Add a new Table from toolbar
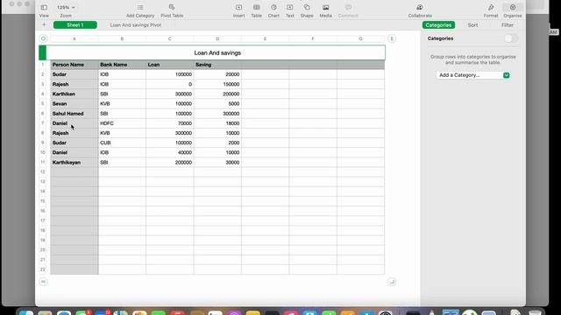The image size is (561, 315). pos(256,8)
